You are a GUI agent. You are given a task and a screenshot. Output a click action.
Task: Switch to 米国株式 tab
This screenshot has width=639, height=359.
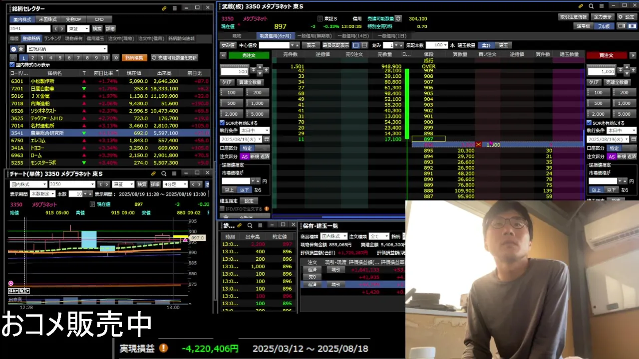(x=48, y=19)
